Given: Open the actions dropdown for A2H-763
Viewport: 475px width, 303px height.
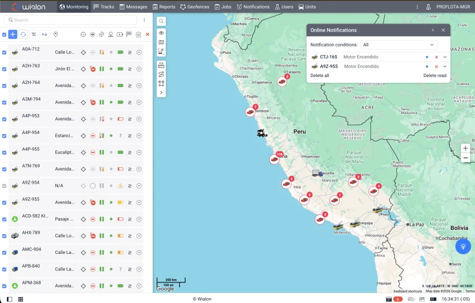Looking at the screenshot, I should point(139,69).
